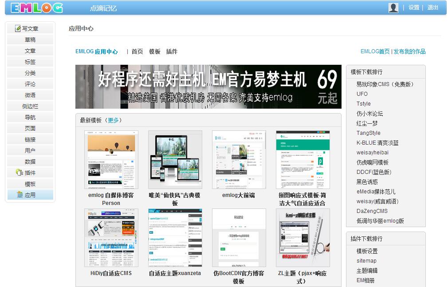Screen dimensions: 448x287
Task: Switch to the 模板 tab in the app center
Action: [x=154, y=51]
